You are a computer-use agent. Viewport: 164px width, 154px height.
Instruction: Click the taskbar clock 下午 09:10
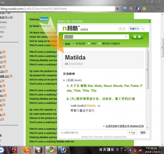click(151, 148)
